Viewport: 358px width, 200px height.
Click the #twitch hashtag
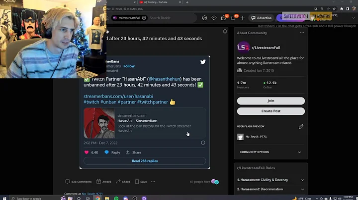91,102
